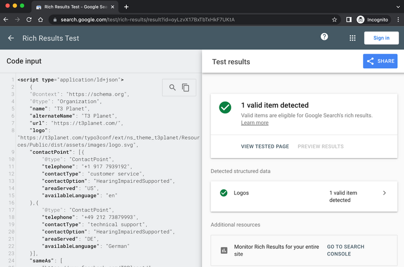The width and height of the screenshot is (404, 267).
Task: Click the Sign in button
Action: coord(381,38)
